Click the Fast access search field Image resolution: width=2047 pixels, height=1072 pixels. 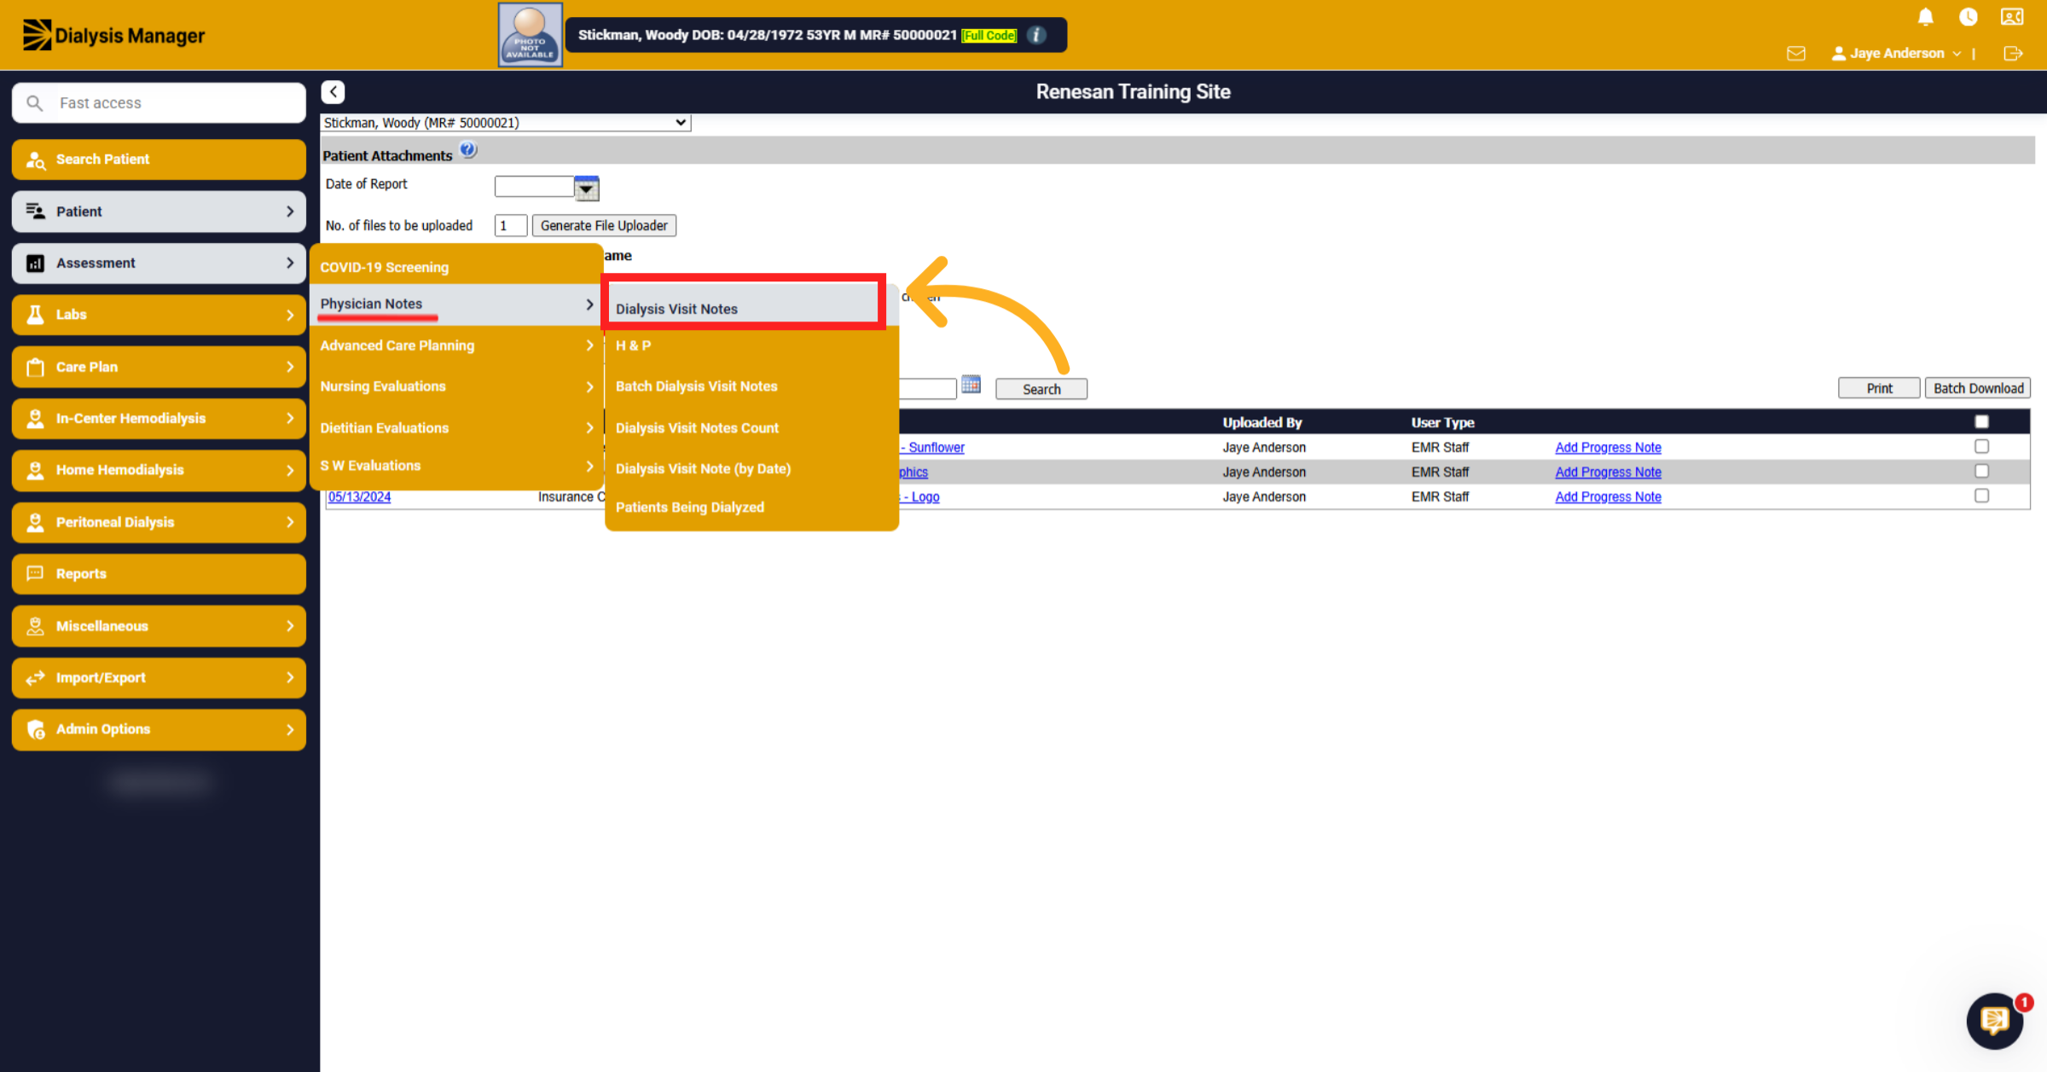click(159, 103)
